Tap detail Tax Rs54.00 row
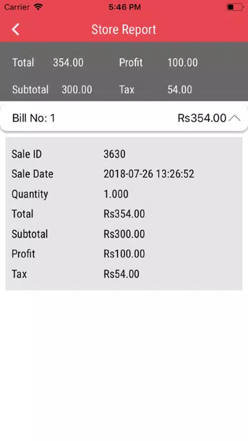The width and height of the screenshot is (248, 441). tap(124, 274)
